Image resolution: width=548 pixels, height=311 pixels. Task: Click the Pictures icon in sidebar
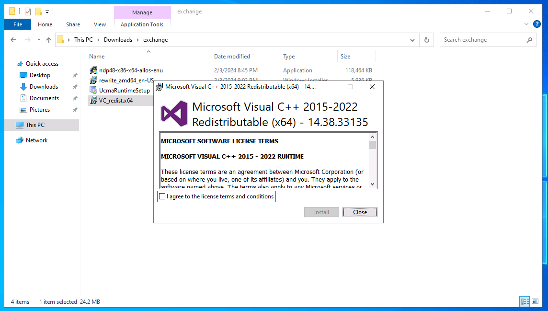[23, 110]
